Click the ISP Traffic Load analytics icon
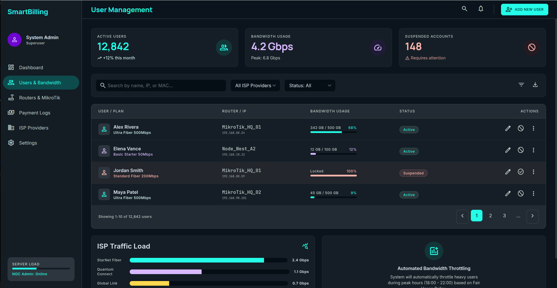The height and width of the screenshot is (288, 557). (x=305, y=246)
